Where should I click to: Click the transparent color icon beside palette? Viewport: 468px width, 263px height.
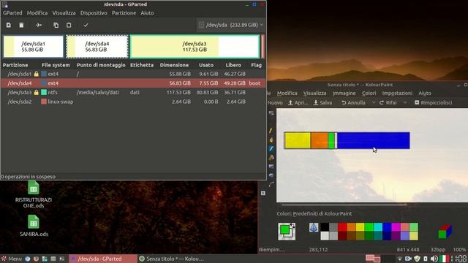[314, 227]
